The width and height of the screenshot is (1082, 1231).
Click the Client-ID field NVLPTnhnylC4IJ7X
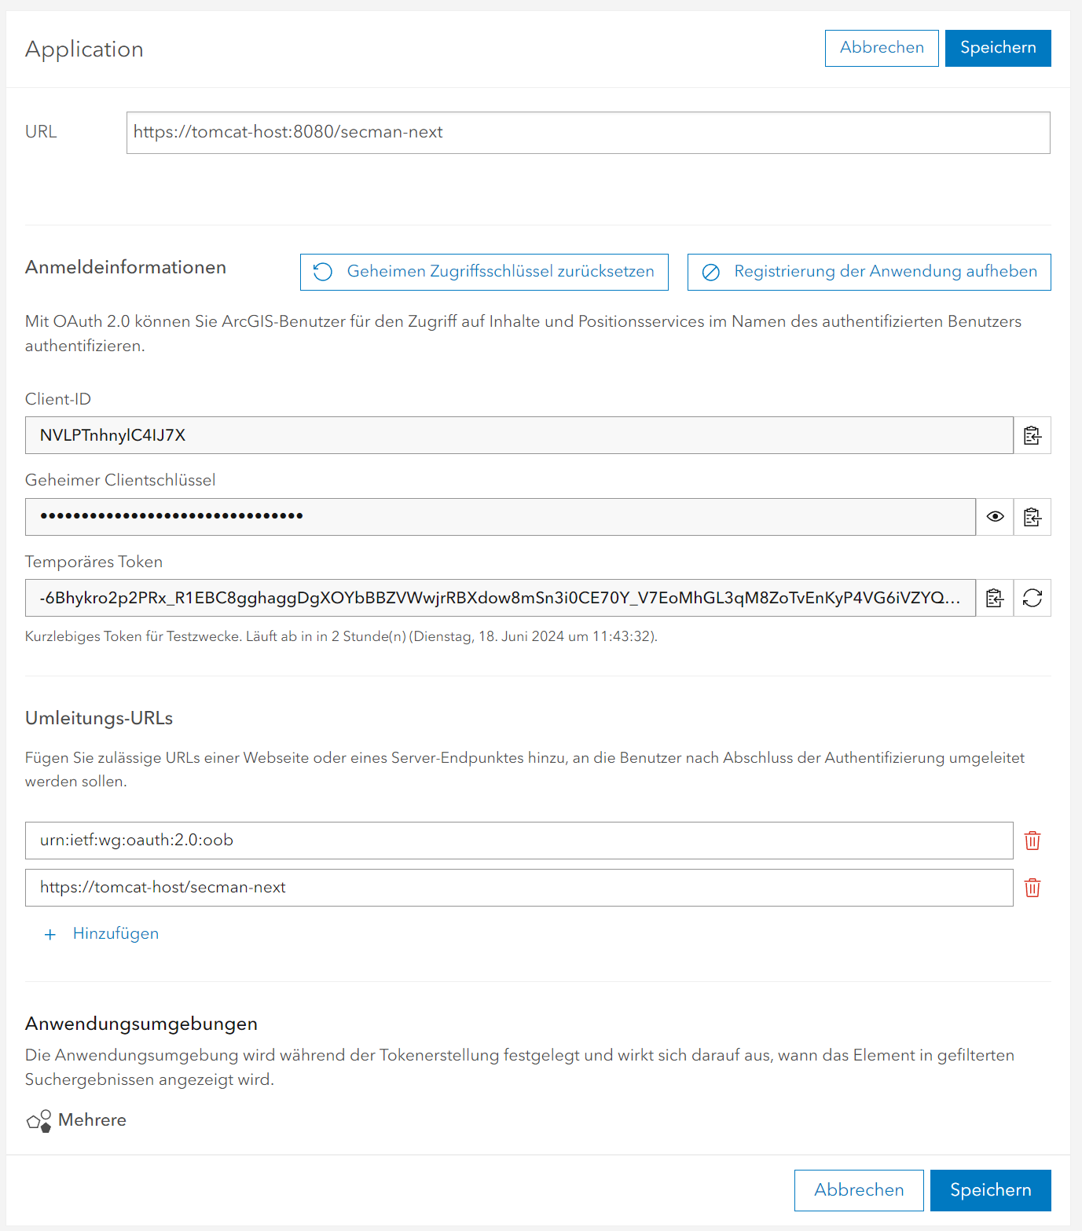point(519,435)
